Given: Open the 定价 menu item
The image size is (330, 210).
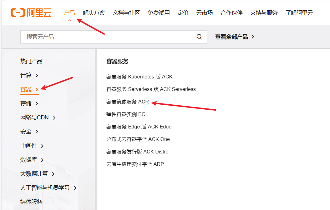Looking at the screenshot, I should click(183, 12).
